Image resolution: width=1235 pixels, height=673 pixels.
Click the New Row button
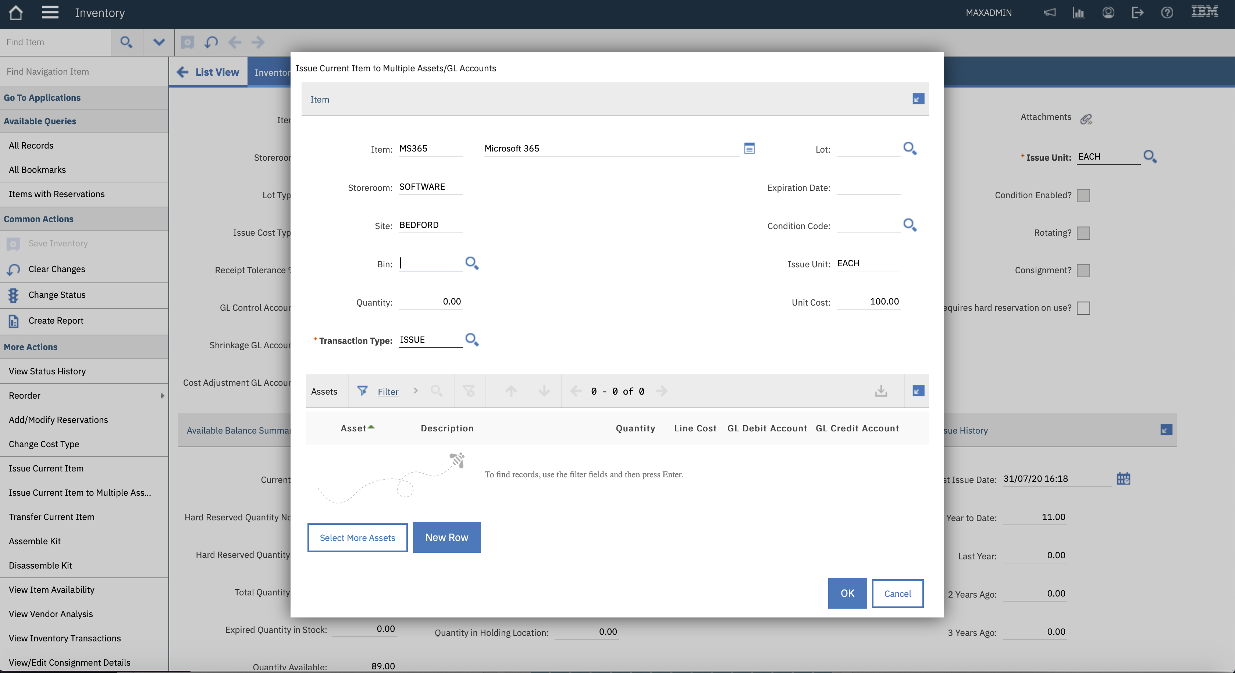coord(446,537)
